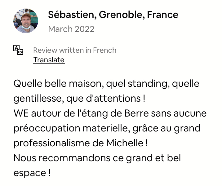Click the line mentioning l'étang de Berre
Viewport: 222px width, 186px height.
tap(110, 113)
